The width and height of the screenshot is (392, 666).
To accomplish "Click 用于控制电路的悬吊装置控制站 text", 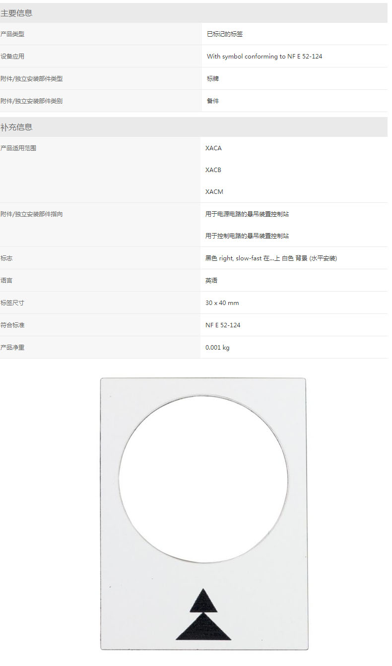I will tap(247, 236).
